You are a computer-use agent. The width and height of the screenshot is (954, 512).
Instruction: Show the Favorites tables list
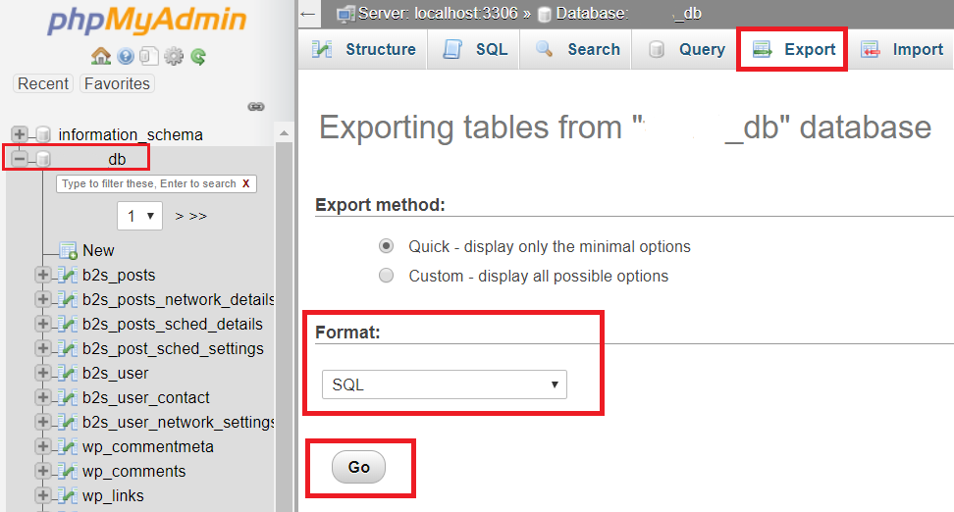117,83
